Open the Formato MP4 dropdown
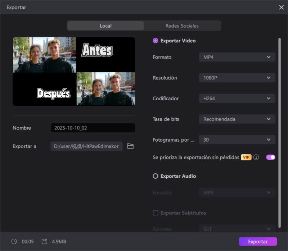Image resolution: width=288 pixels, height=251 pixels. (x=237, y=57)
